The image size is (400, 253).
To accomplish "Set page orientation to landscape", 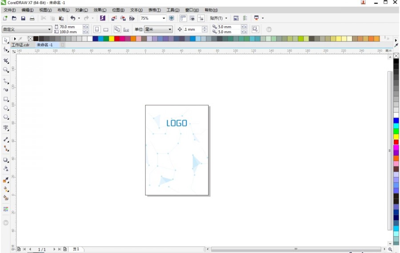I will pos(106,30).
